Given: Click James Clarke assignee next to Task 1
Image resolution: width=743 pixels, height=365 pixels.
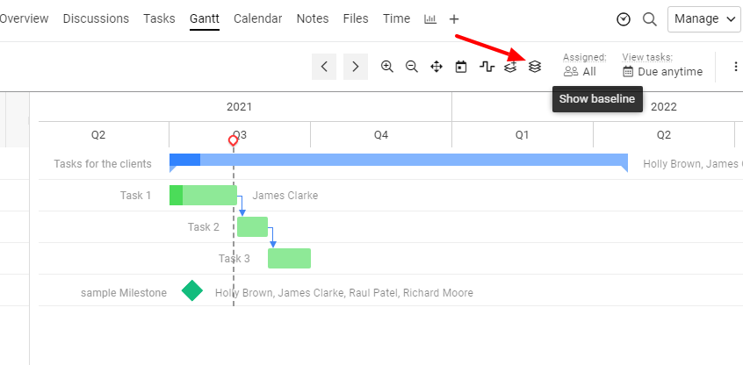Looking at the screenshot, I should pos(285,195).
